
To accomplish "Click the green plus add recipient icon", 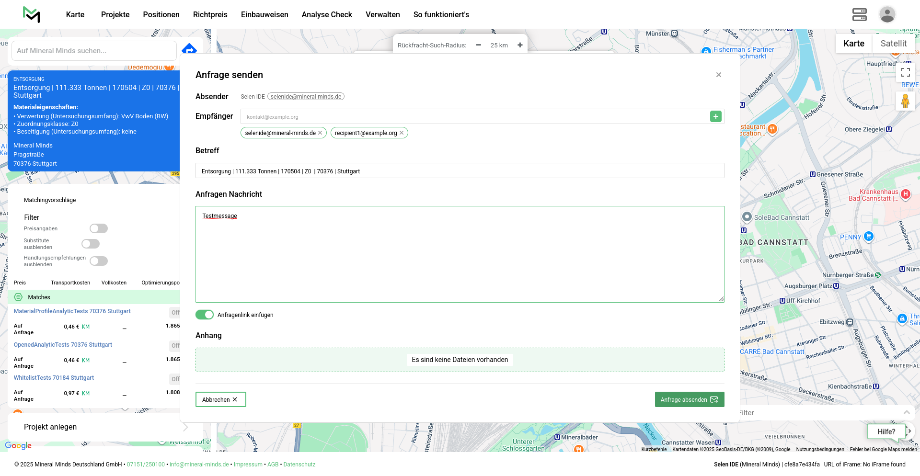I will [715, 116].
